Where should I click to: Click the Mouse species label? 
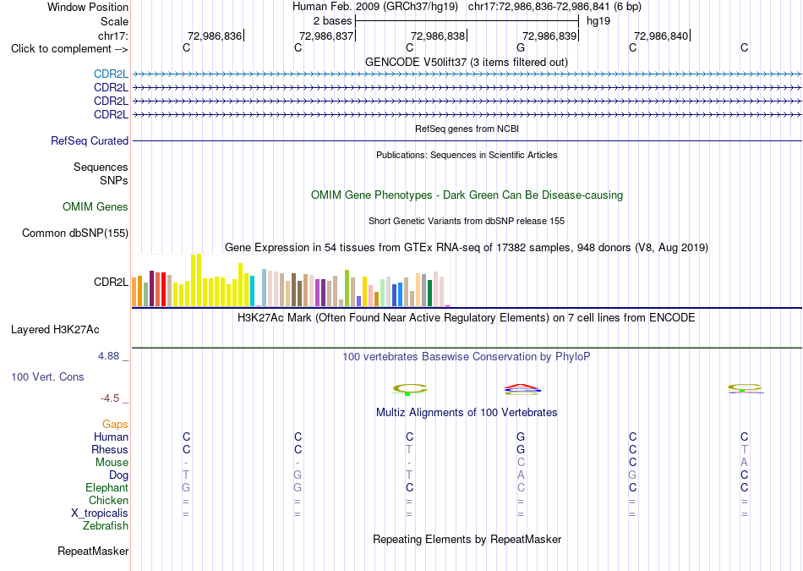[x=112, y=463]
